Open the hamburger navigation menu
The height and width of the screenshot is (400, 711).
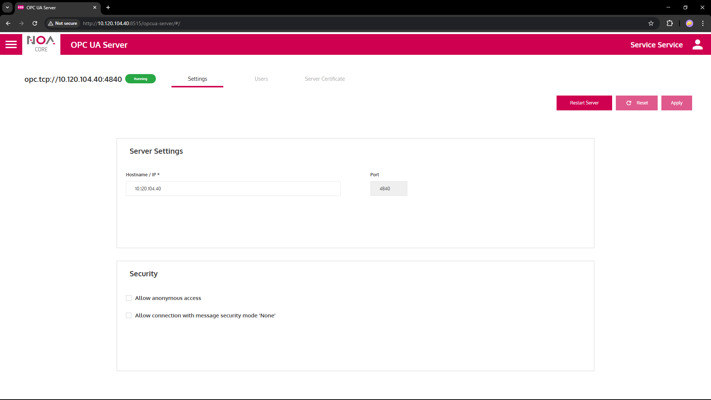click(11, 45)
